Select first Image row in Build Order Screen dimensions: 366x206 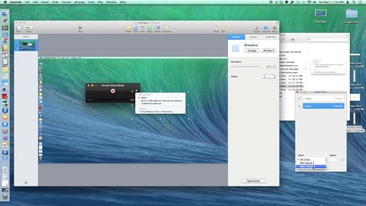(x=323, y=98)
